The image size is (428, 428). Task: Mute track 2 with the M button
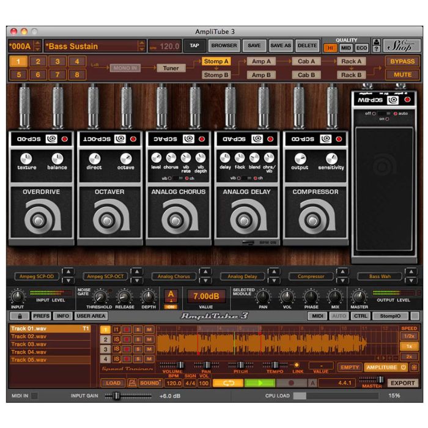tap(149, 339)
